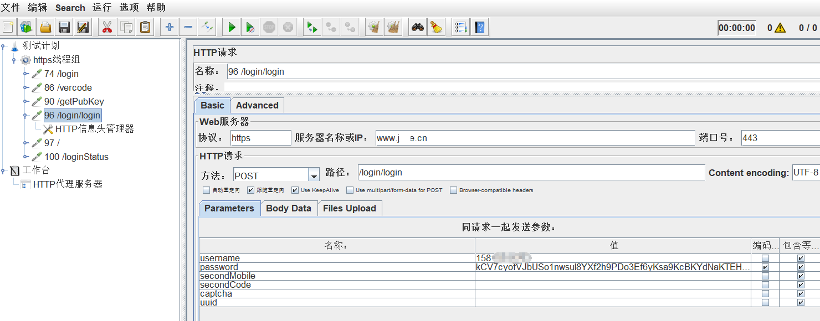Enable Use multipart/form-data for POST
The width and height of the screenshot is (820, 321).
350,190
